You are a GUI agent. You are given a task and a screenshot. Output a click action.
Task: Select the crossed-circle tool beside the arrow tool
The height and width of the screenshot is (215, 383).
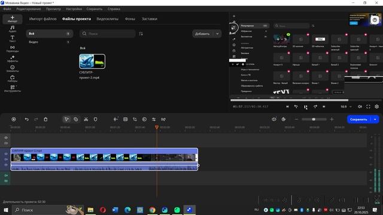pyautogui.click(x=76, y=119)
